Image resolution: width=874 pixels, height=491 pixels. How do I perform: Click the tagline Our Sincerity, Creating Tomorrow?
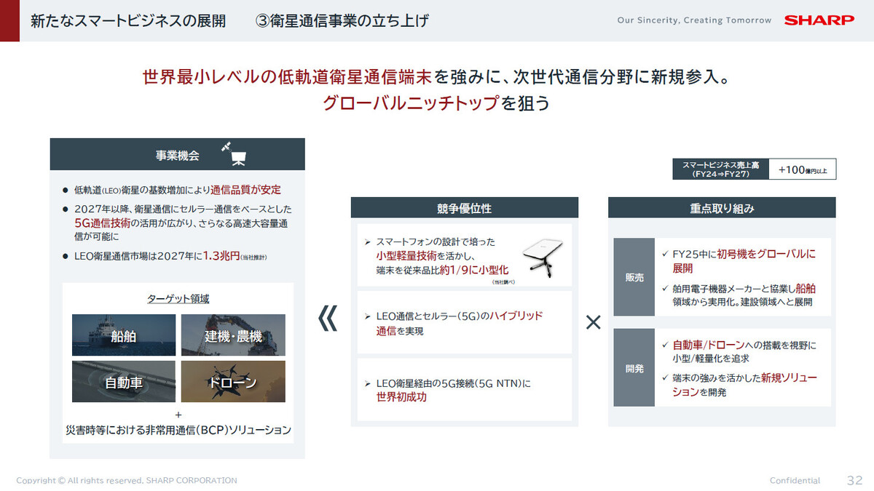coord(694,20)
